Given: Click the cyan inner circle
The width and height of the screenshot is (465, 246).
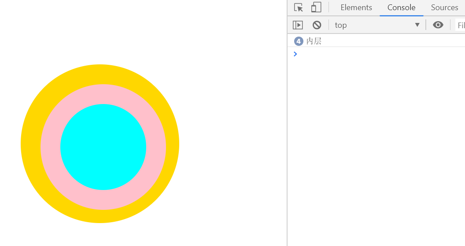Looking at the screenshot, I should point(103,147).
